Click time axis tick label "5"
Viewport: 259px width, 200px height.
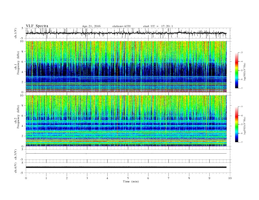click(128, 178)
